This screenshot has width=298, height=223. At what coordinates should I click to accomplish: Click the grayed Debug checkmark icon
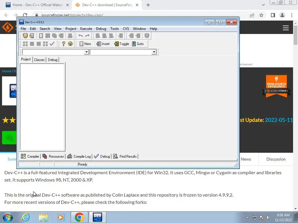coord(52,44)
